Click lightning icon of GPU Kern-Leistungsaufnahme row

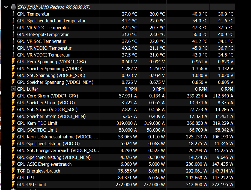click(x=13, y=137)
